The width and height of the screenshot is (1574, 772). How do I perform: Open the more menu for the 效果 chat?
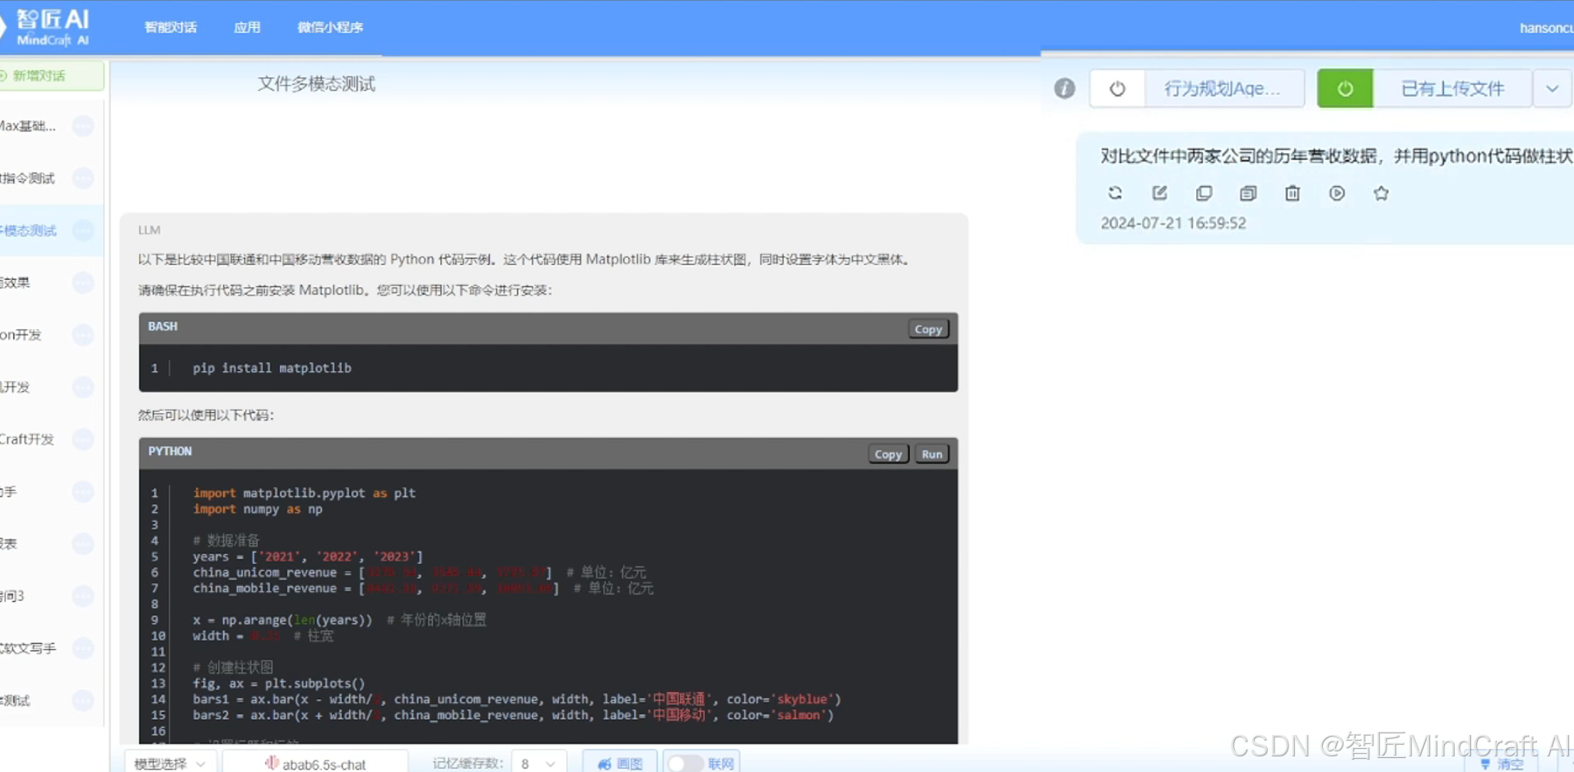(x=83, y=282)
